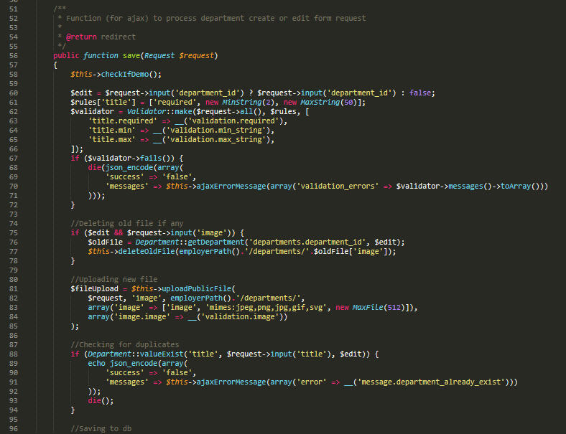Click 'Request' type hint on line 56
This screenshot has height=434, width=566.
click(x=159, y=56)
